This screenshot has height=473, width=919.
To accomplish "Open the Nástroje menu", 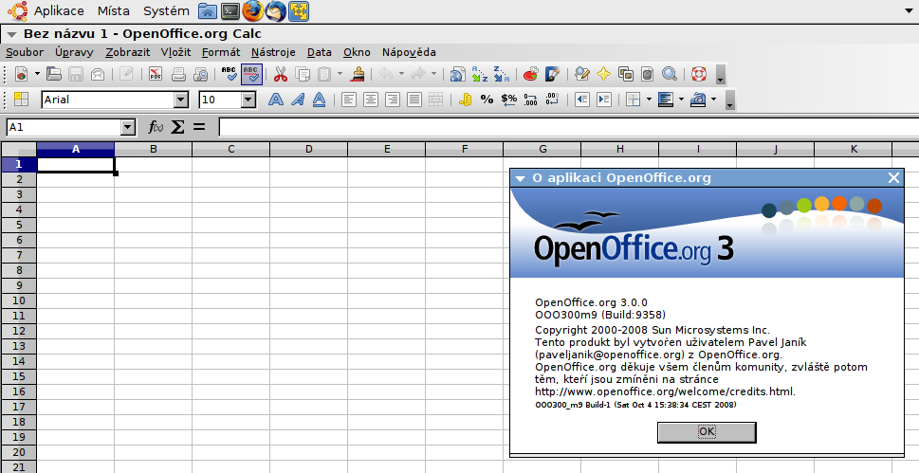I will click(273, 52).
